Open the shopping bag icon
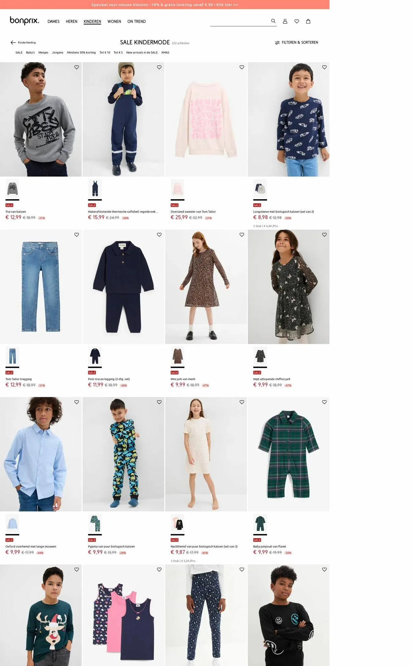This screenshot has height=666, width=413. pos(308,21)
